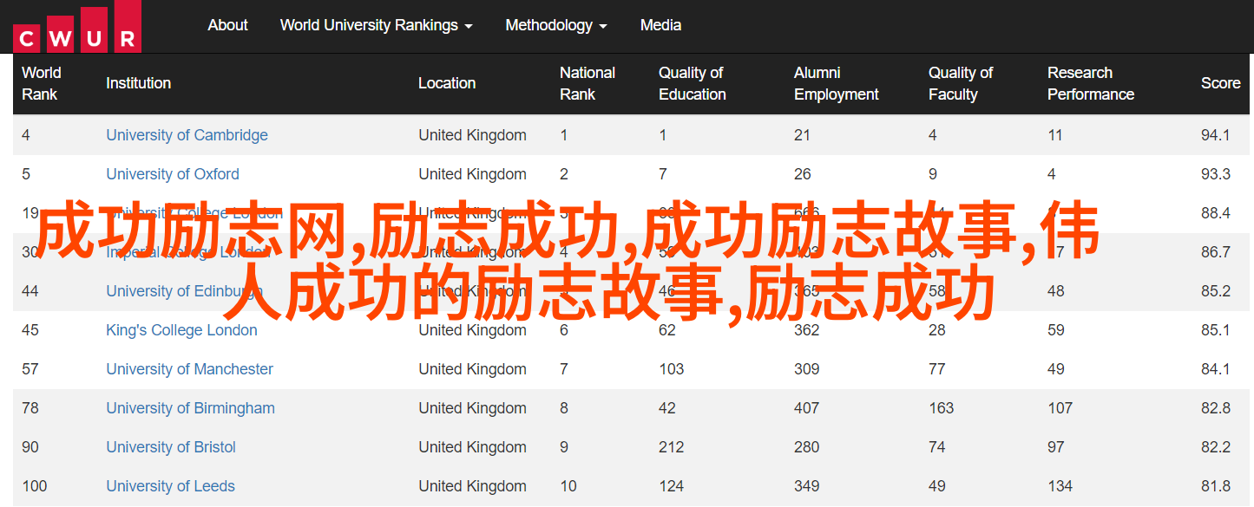Select King's College alumni employment value 362
Image resolution: width=1254 pixels, height=507 pixels.
point(806,330)
